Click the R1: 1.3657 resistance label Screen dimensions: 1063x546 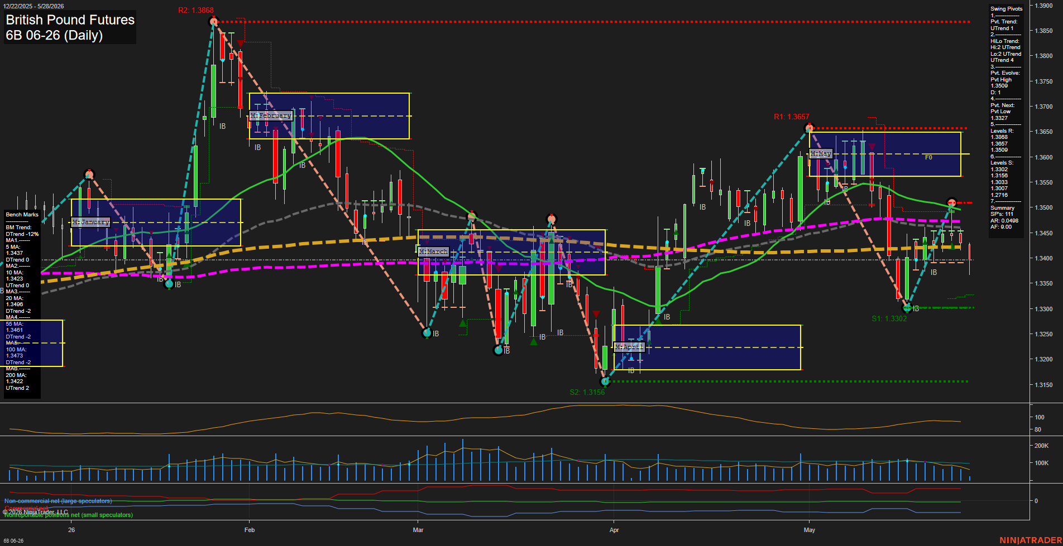[x=791, y=117]
